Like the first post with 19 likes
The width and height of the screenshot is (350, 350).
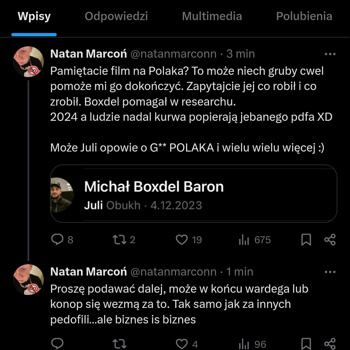point(182,240)
